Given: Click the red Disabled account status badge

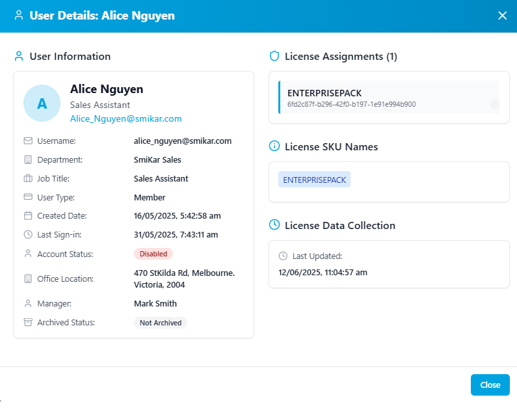Looking at the screenshot, I should [153, 254].
